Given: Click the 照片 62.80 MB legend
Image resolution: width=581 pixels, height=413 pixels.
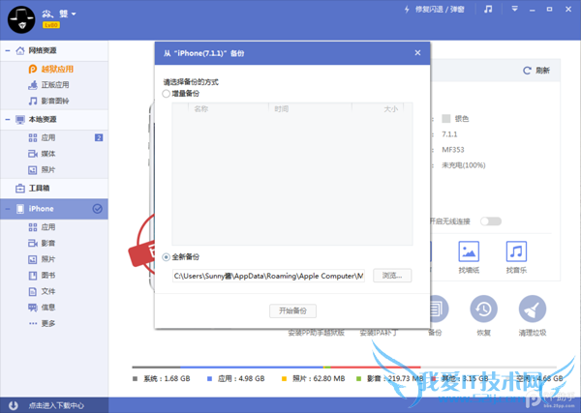Looking at the screenshot, I should [314, 378].
